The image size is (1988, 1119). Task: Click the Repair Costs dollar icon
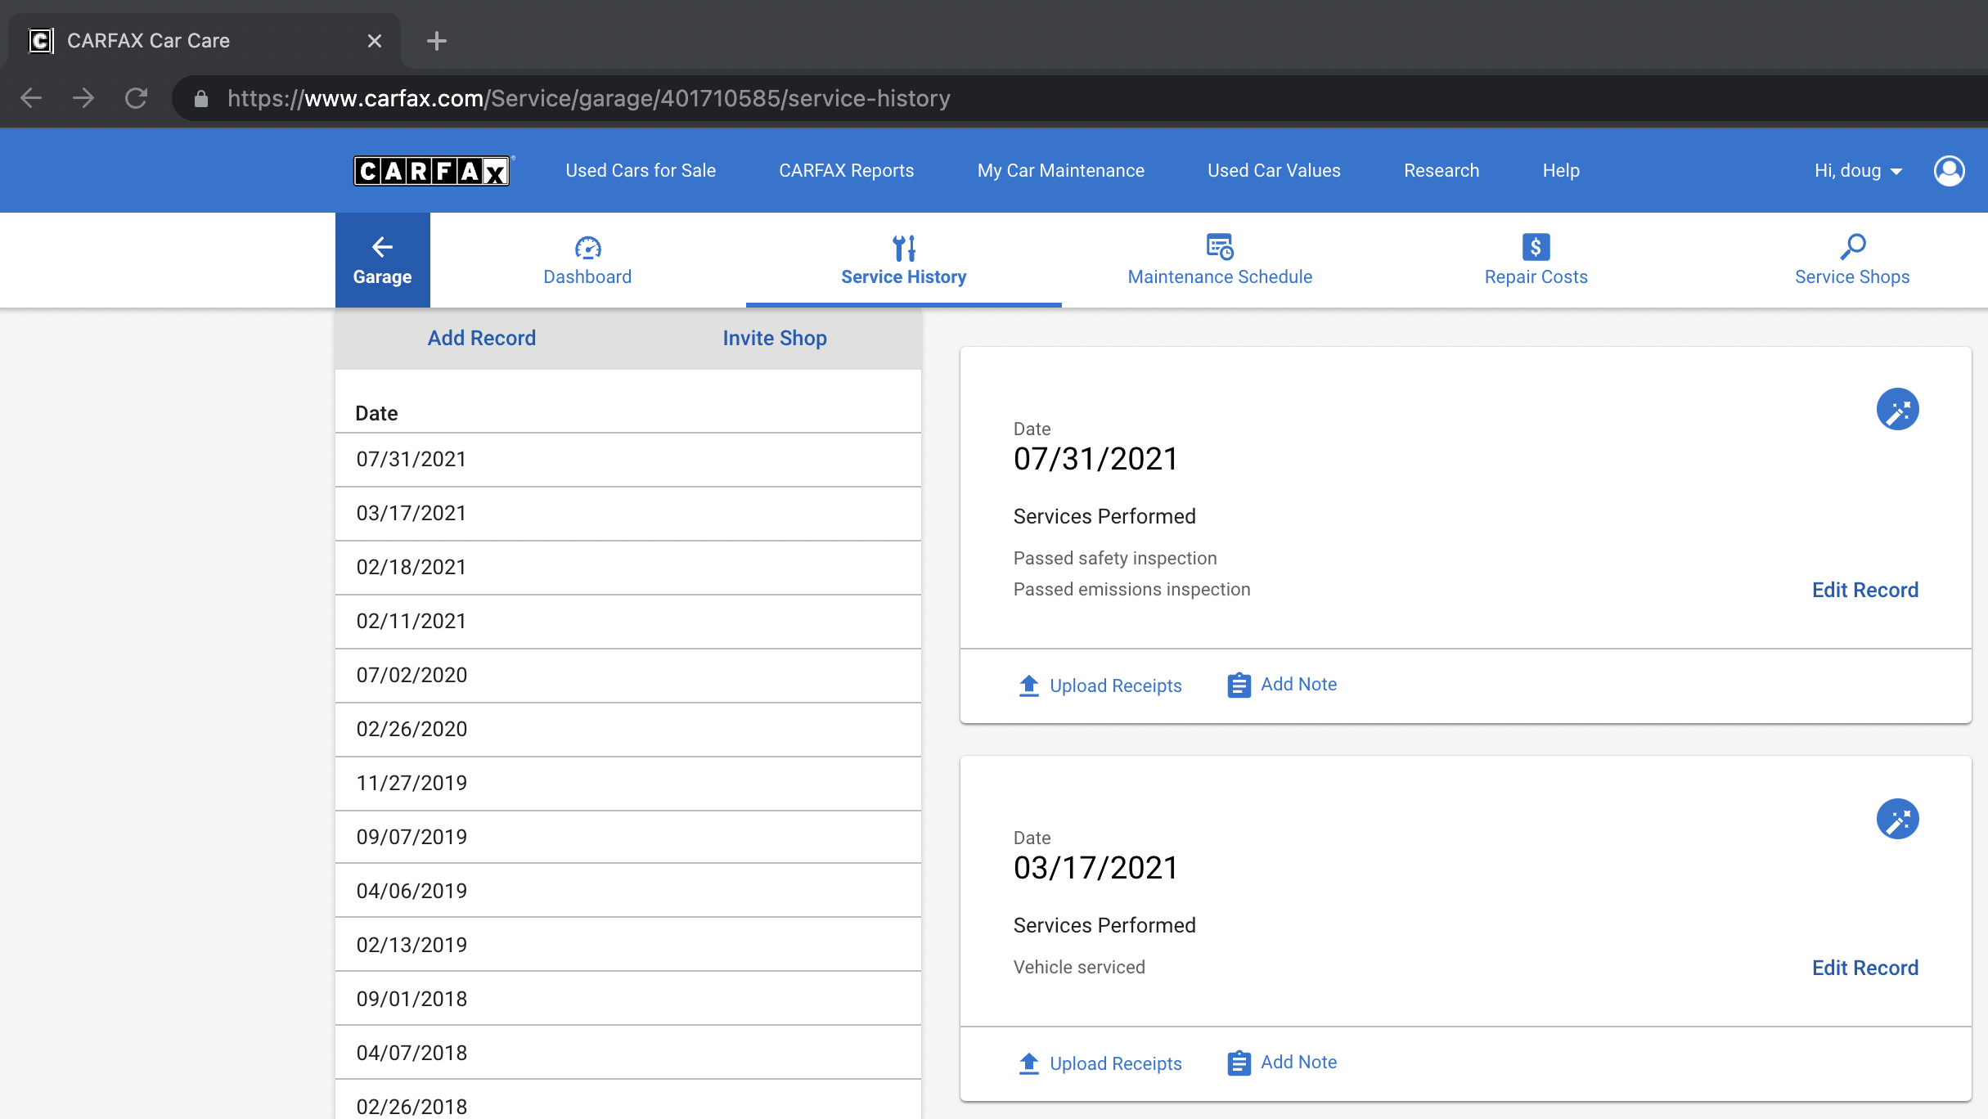click(1536, 246)
